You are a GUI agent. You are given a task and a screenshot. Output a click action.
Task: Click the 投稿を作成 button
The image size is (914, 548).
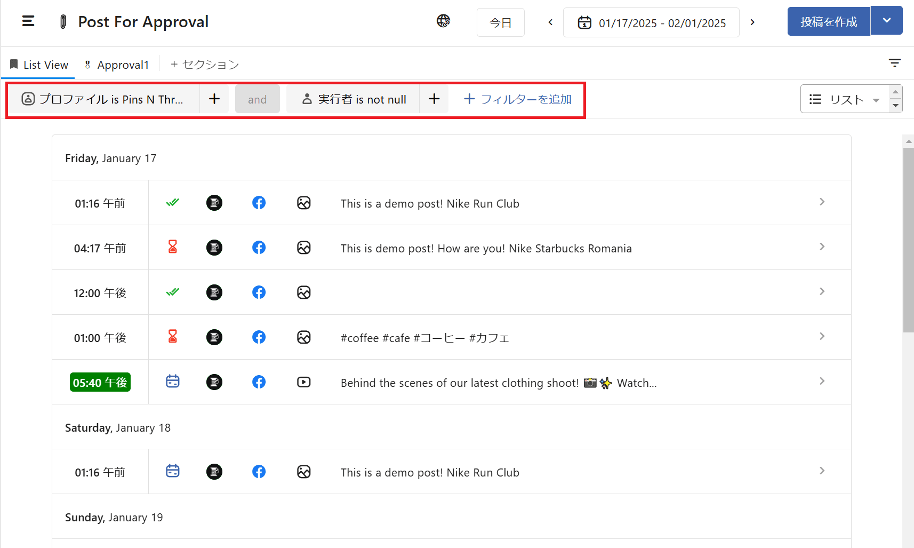click(829, 21)
